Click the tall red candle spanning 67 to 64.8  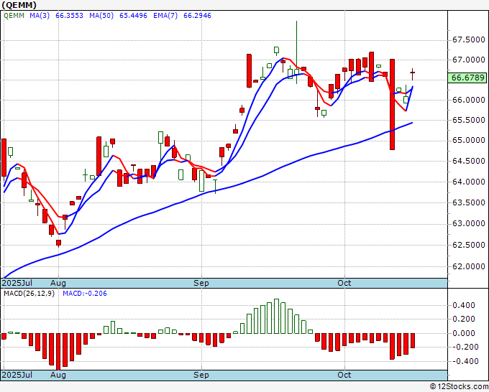pyautogui.click(x=393, y=104)
